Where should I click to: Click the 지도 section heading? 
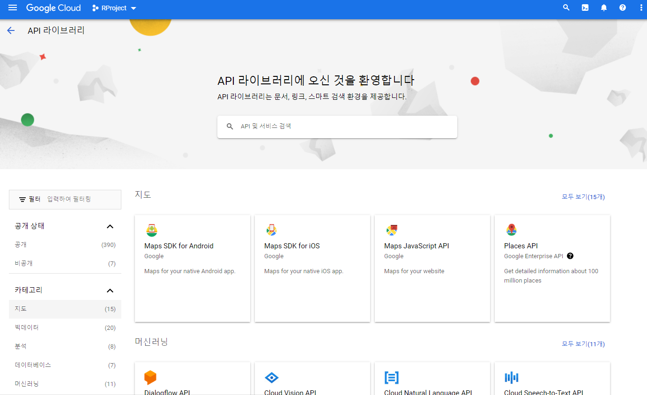click(143, 194)
